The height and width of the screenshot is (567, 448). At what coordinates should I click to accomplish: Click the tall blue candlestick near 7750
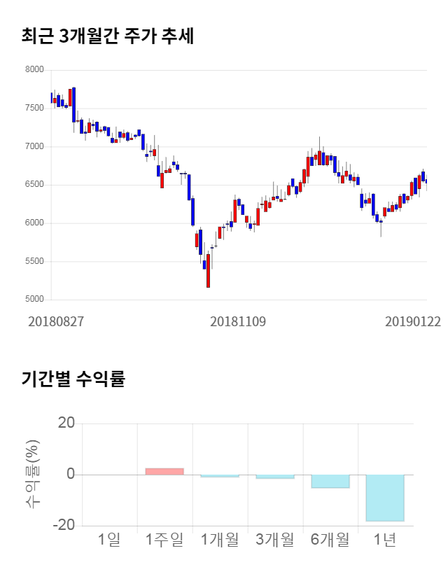click(x=73, y=105)
